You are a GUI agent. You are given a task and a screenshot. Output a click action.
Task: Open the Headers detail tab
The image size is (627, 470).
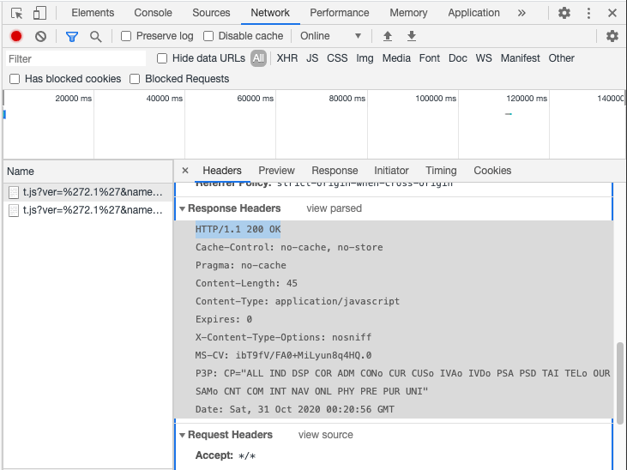click(x=222, y=171)
